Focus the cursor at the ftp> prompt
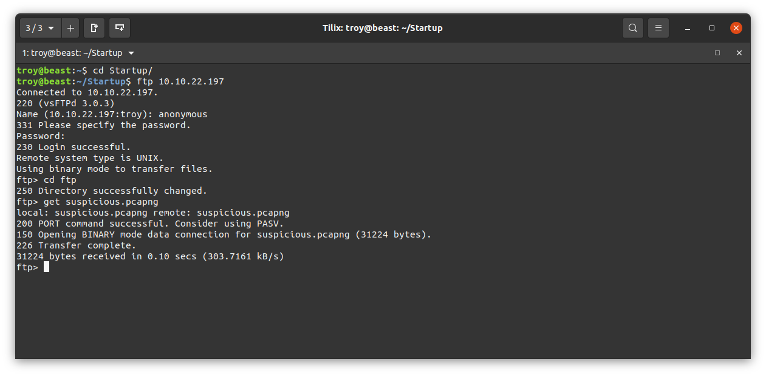This screenshot has height=376, width=766. pyautogui.click(x=46, y=267)
